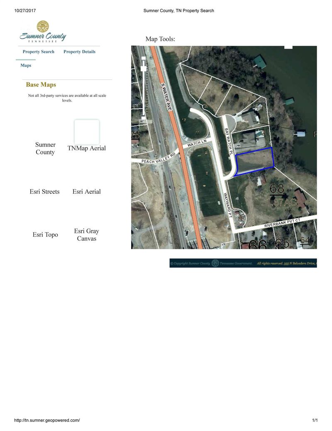
Task: Click the blank TNMap Aerial thumbnail box
Action: point(87,132)
